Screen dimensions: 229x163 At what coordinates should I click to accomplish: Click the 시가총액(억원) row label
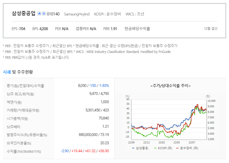(17, 119)
